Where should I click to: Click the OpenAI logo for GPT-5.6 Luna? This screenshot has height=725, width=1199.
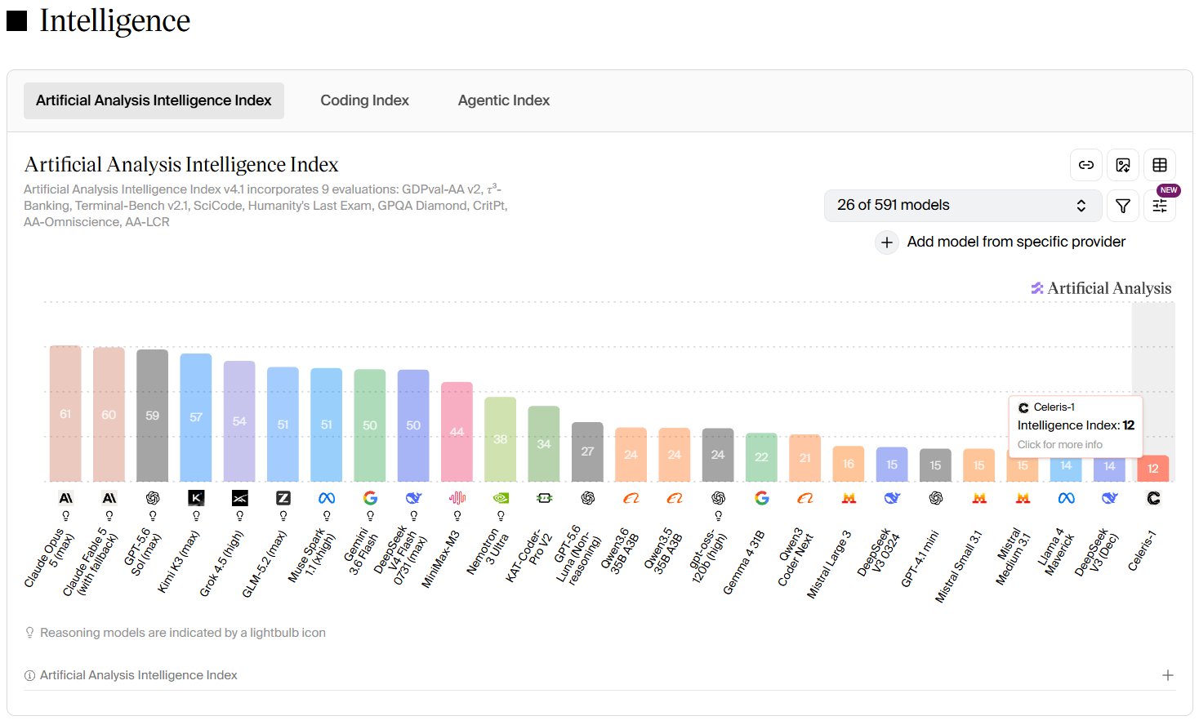(588, 498)
